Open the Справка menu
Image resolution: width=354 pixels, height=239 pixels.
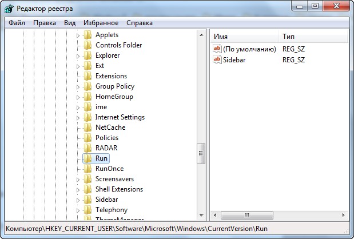click(x=139, y=23)
